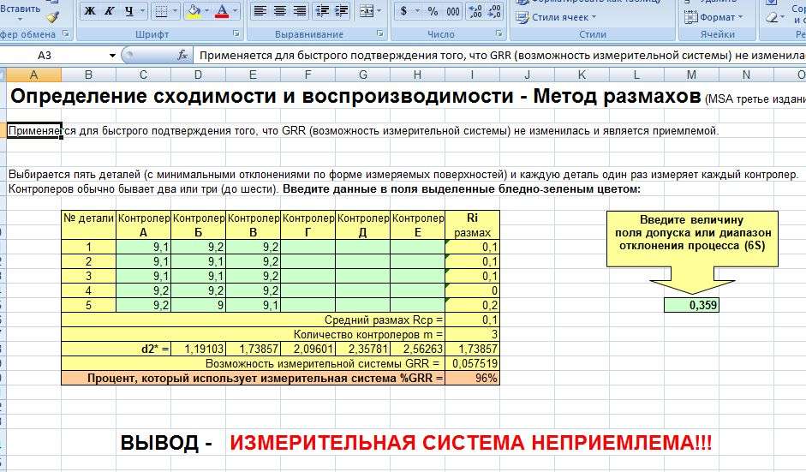Screen dimensions: 806x472
Task: Open the Стили ячеек dropdown
Action: point(563,16)
